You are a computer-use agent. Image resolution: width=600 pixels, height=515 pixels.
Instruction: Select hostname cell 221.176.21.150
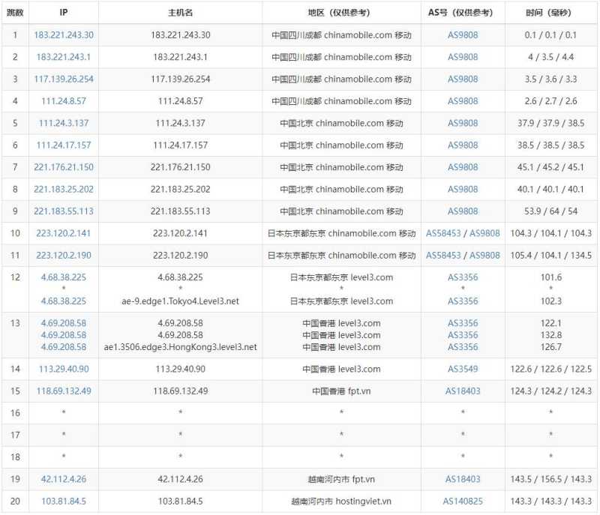[x=180, y=167]
